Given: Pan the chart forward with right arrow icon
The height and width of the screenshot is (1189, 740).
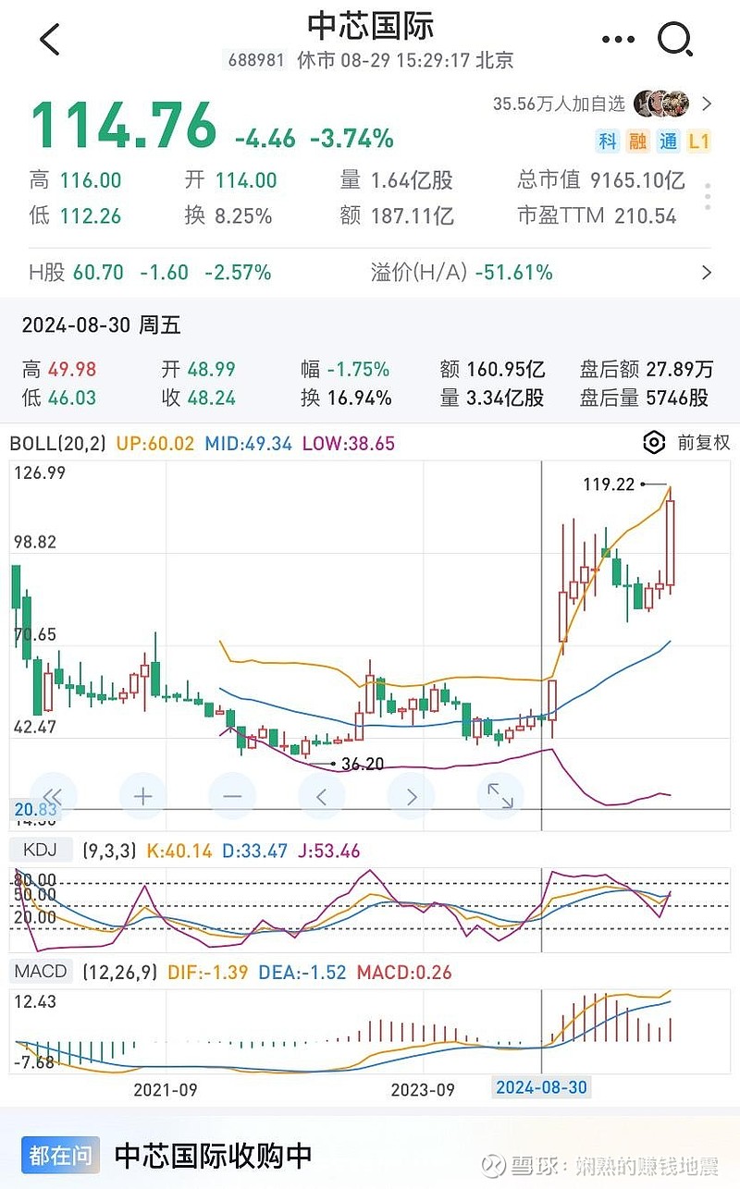Looking at the screenshot, I should point(410,795).
